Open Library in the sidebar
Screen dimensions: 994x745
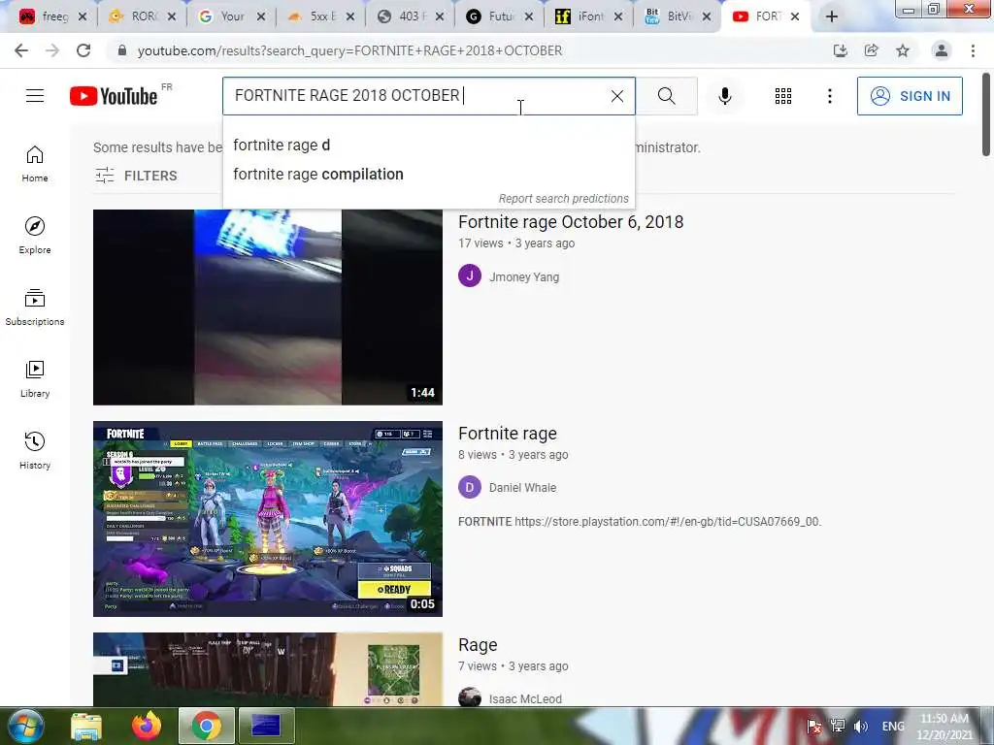coord(35,379)
